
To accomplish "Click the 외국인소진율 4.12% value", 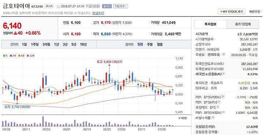I will tap(253, 74).
